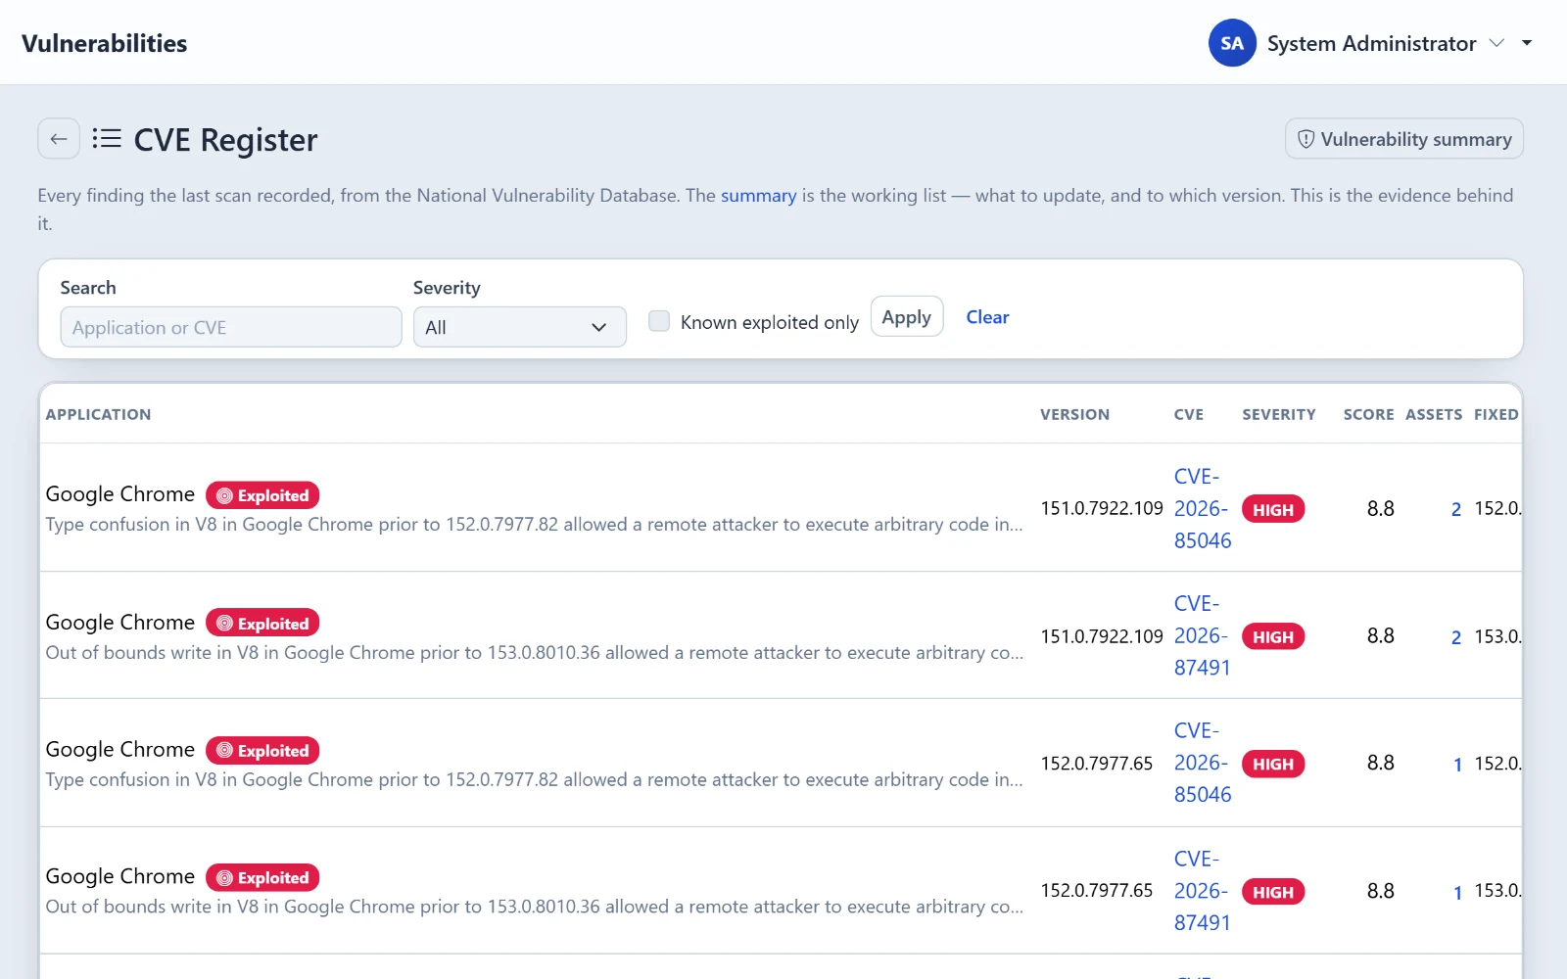
Task: Click HIGH severity badge in second row
Action: click(x=1273, y=636)
